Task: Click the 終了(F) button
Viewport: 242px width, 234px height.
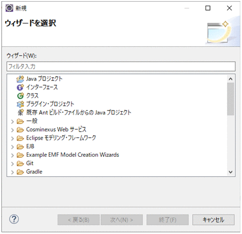Action: [168, 220]
